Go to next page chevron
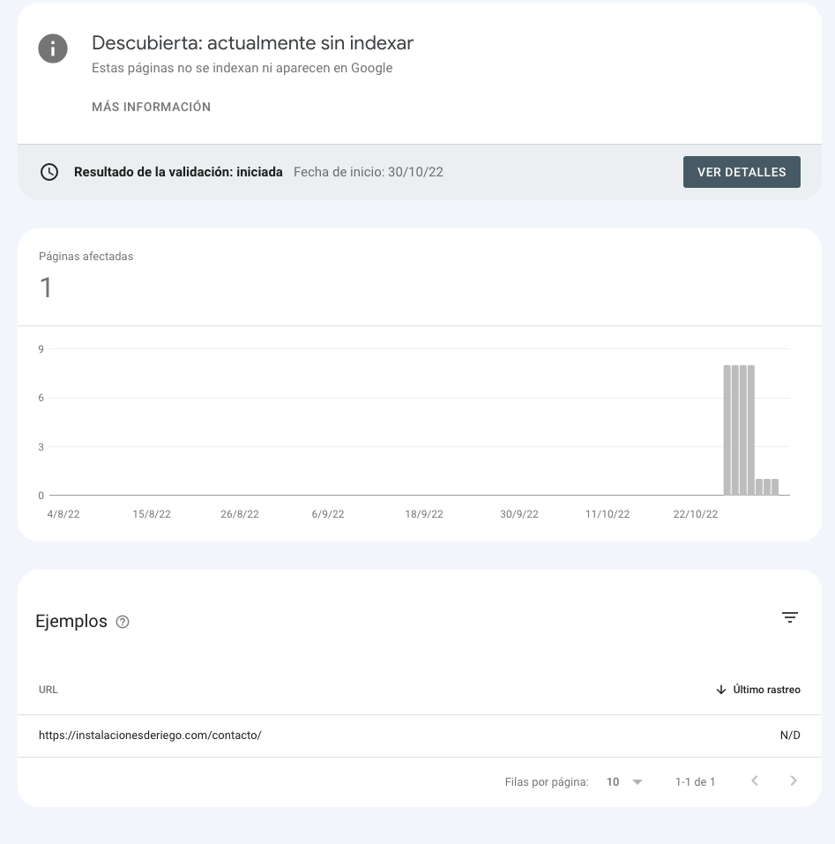This screenshot has width=835, height=844. [x=794, y=781]
